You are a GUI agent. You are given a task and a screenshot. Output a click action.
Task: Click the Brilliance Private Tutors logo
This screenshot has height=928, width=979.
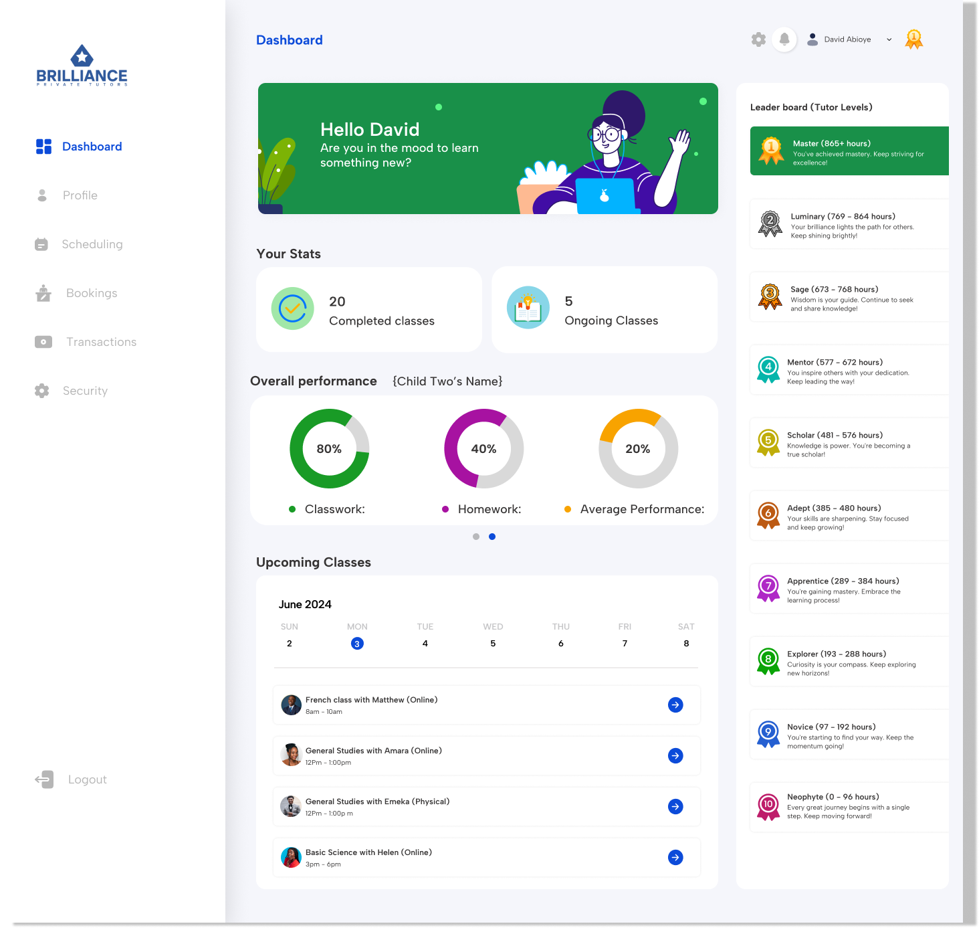point(82,66)
